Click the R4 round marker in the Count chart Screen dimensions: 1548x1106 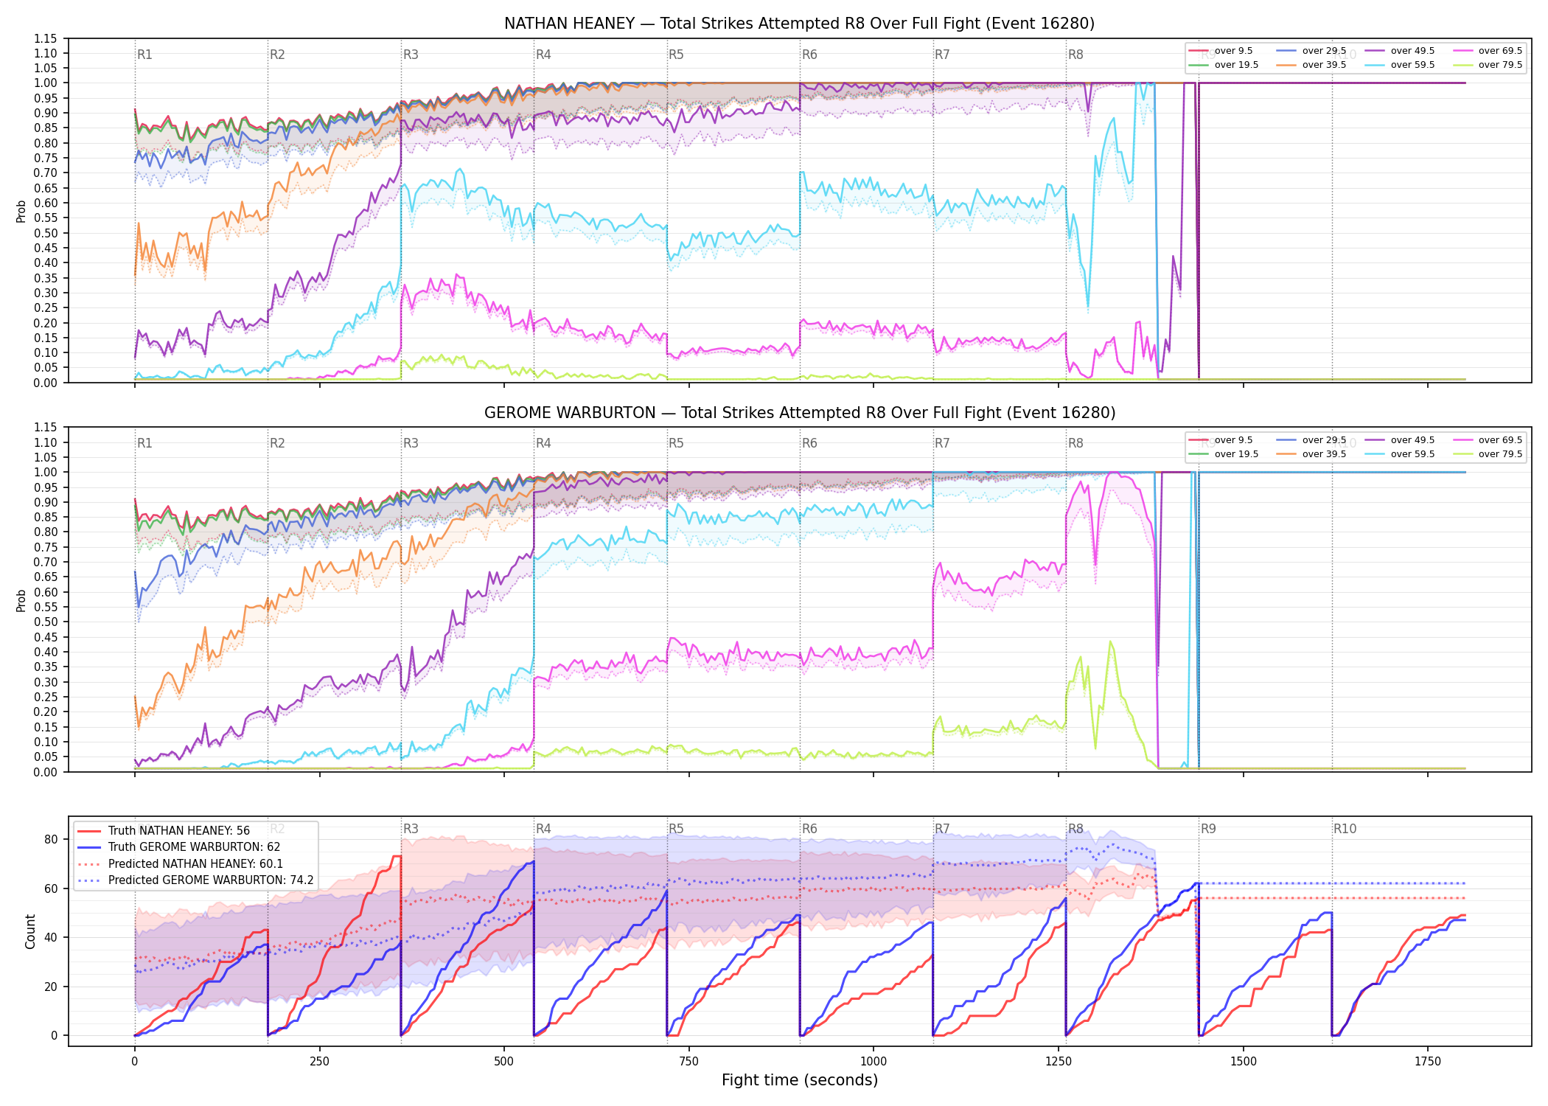[x=543, y=829]
